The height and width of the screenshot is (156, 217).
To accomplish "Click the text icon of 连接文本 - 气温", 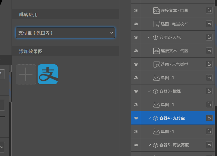I will tap(157, 51).
